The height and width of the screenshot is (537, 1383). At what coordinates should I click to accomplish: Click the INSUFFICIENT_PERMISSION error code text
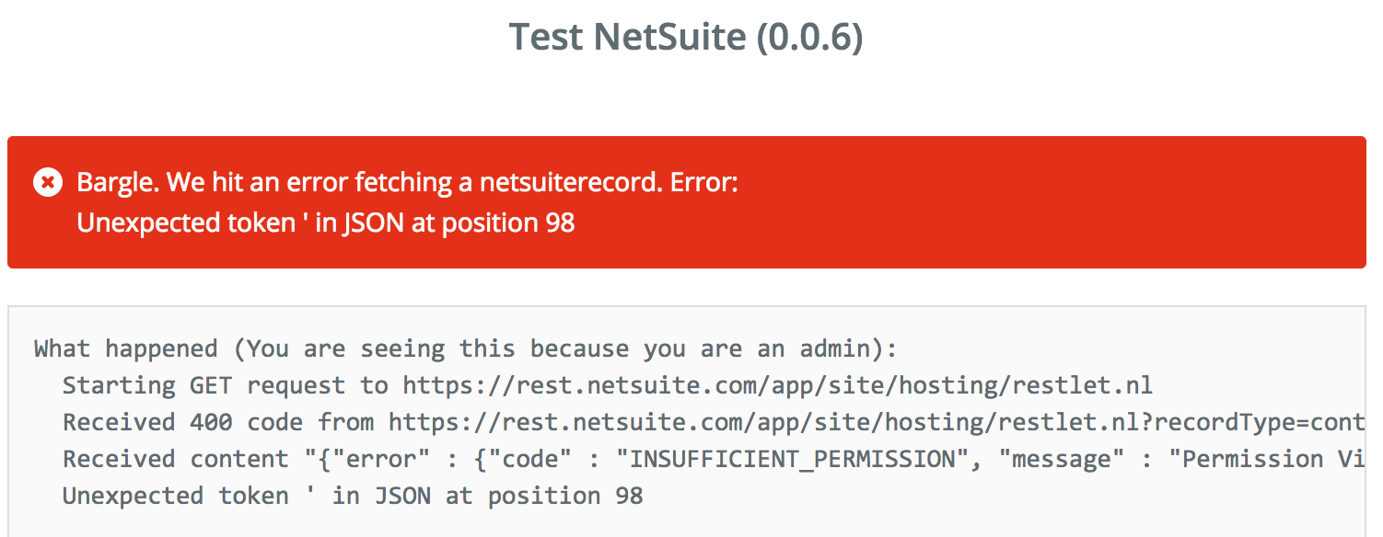click(x=792, y=460)
